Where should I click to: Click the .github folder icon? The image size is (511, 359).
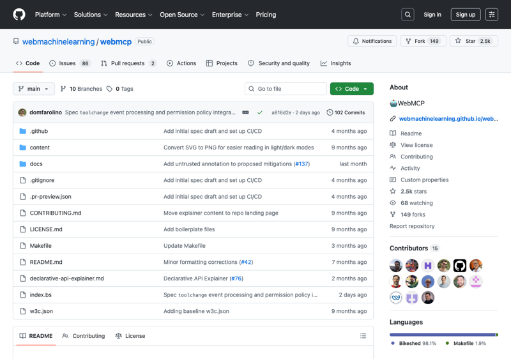coord(23,132)
